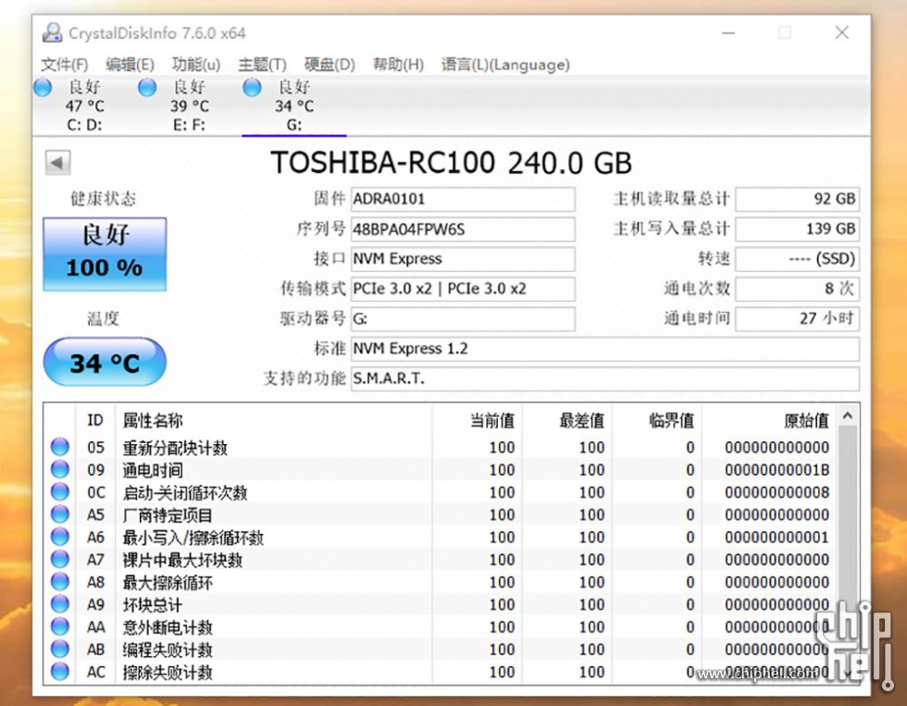
Task: Click the 临界值 column header
Action: point(656,420)
